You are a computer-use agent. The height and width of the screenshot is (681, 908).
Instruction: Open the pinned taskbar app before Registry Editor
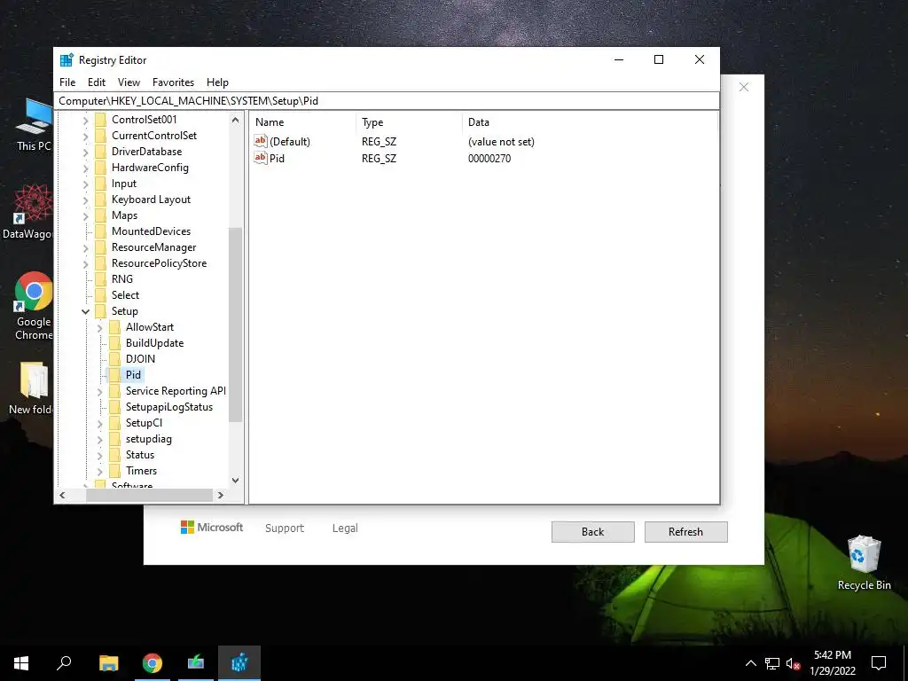tap(196, 663)
